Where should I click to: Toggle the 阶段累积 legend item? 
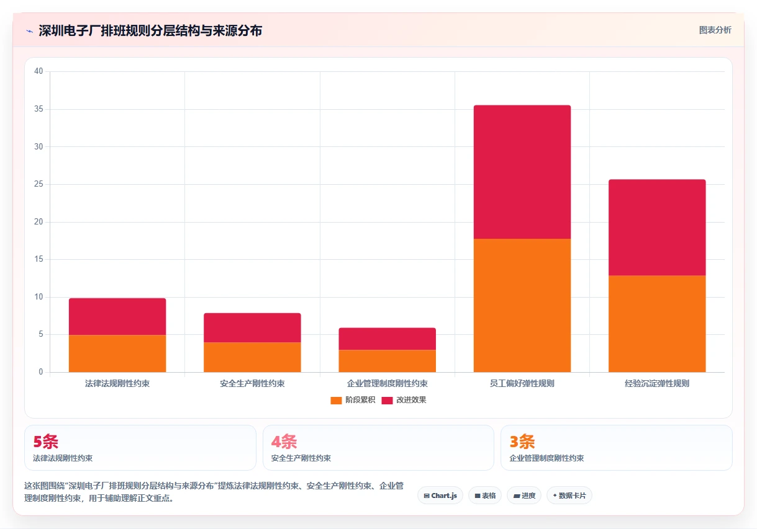pyautogui.click(x=353, y=400)
